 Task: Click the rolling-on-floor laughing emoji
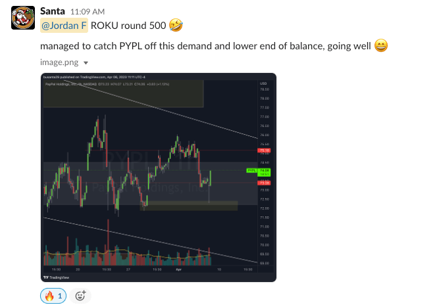tap(176, 26)
